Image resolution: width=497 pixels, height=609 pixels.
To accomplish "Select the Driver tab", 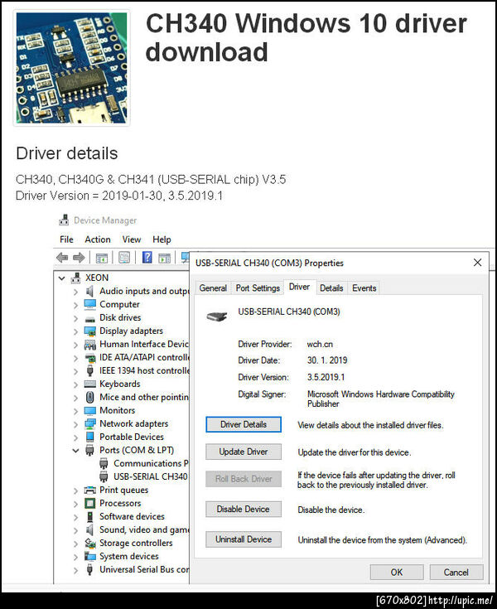I will point(299,287).
